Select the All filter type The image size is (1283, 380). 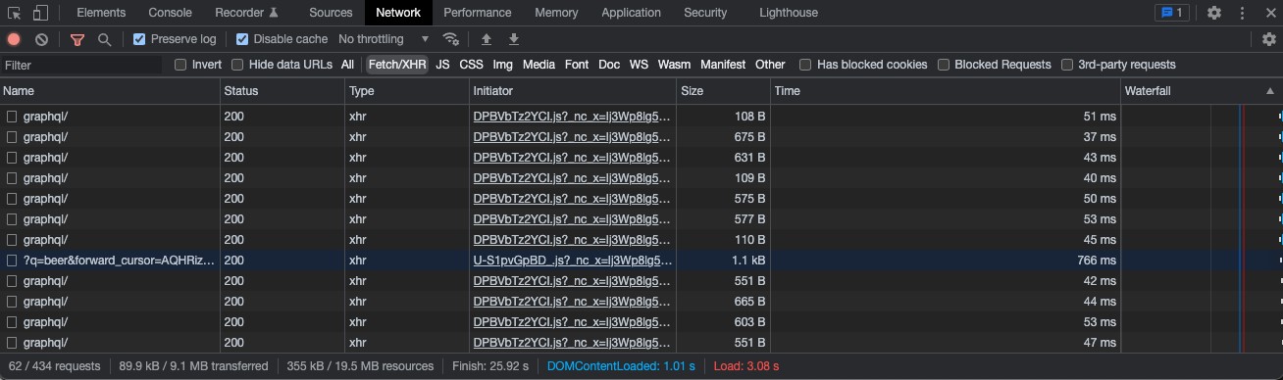click(x=347, y=65)
